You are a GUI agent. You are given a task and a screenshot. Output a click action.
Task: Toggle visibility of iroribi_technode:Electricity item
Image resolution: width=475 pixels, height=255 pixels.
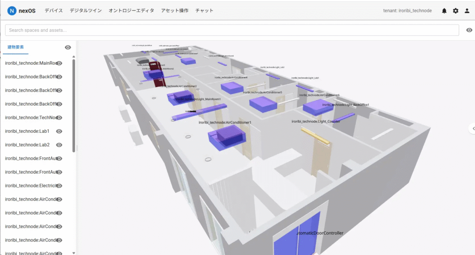[x=59, y=186]
